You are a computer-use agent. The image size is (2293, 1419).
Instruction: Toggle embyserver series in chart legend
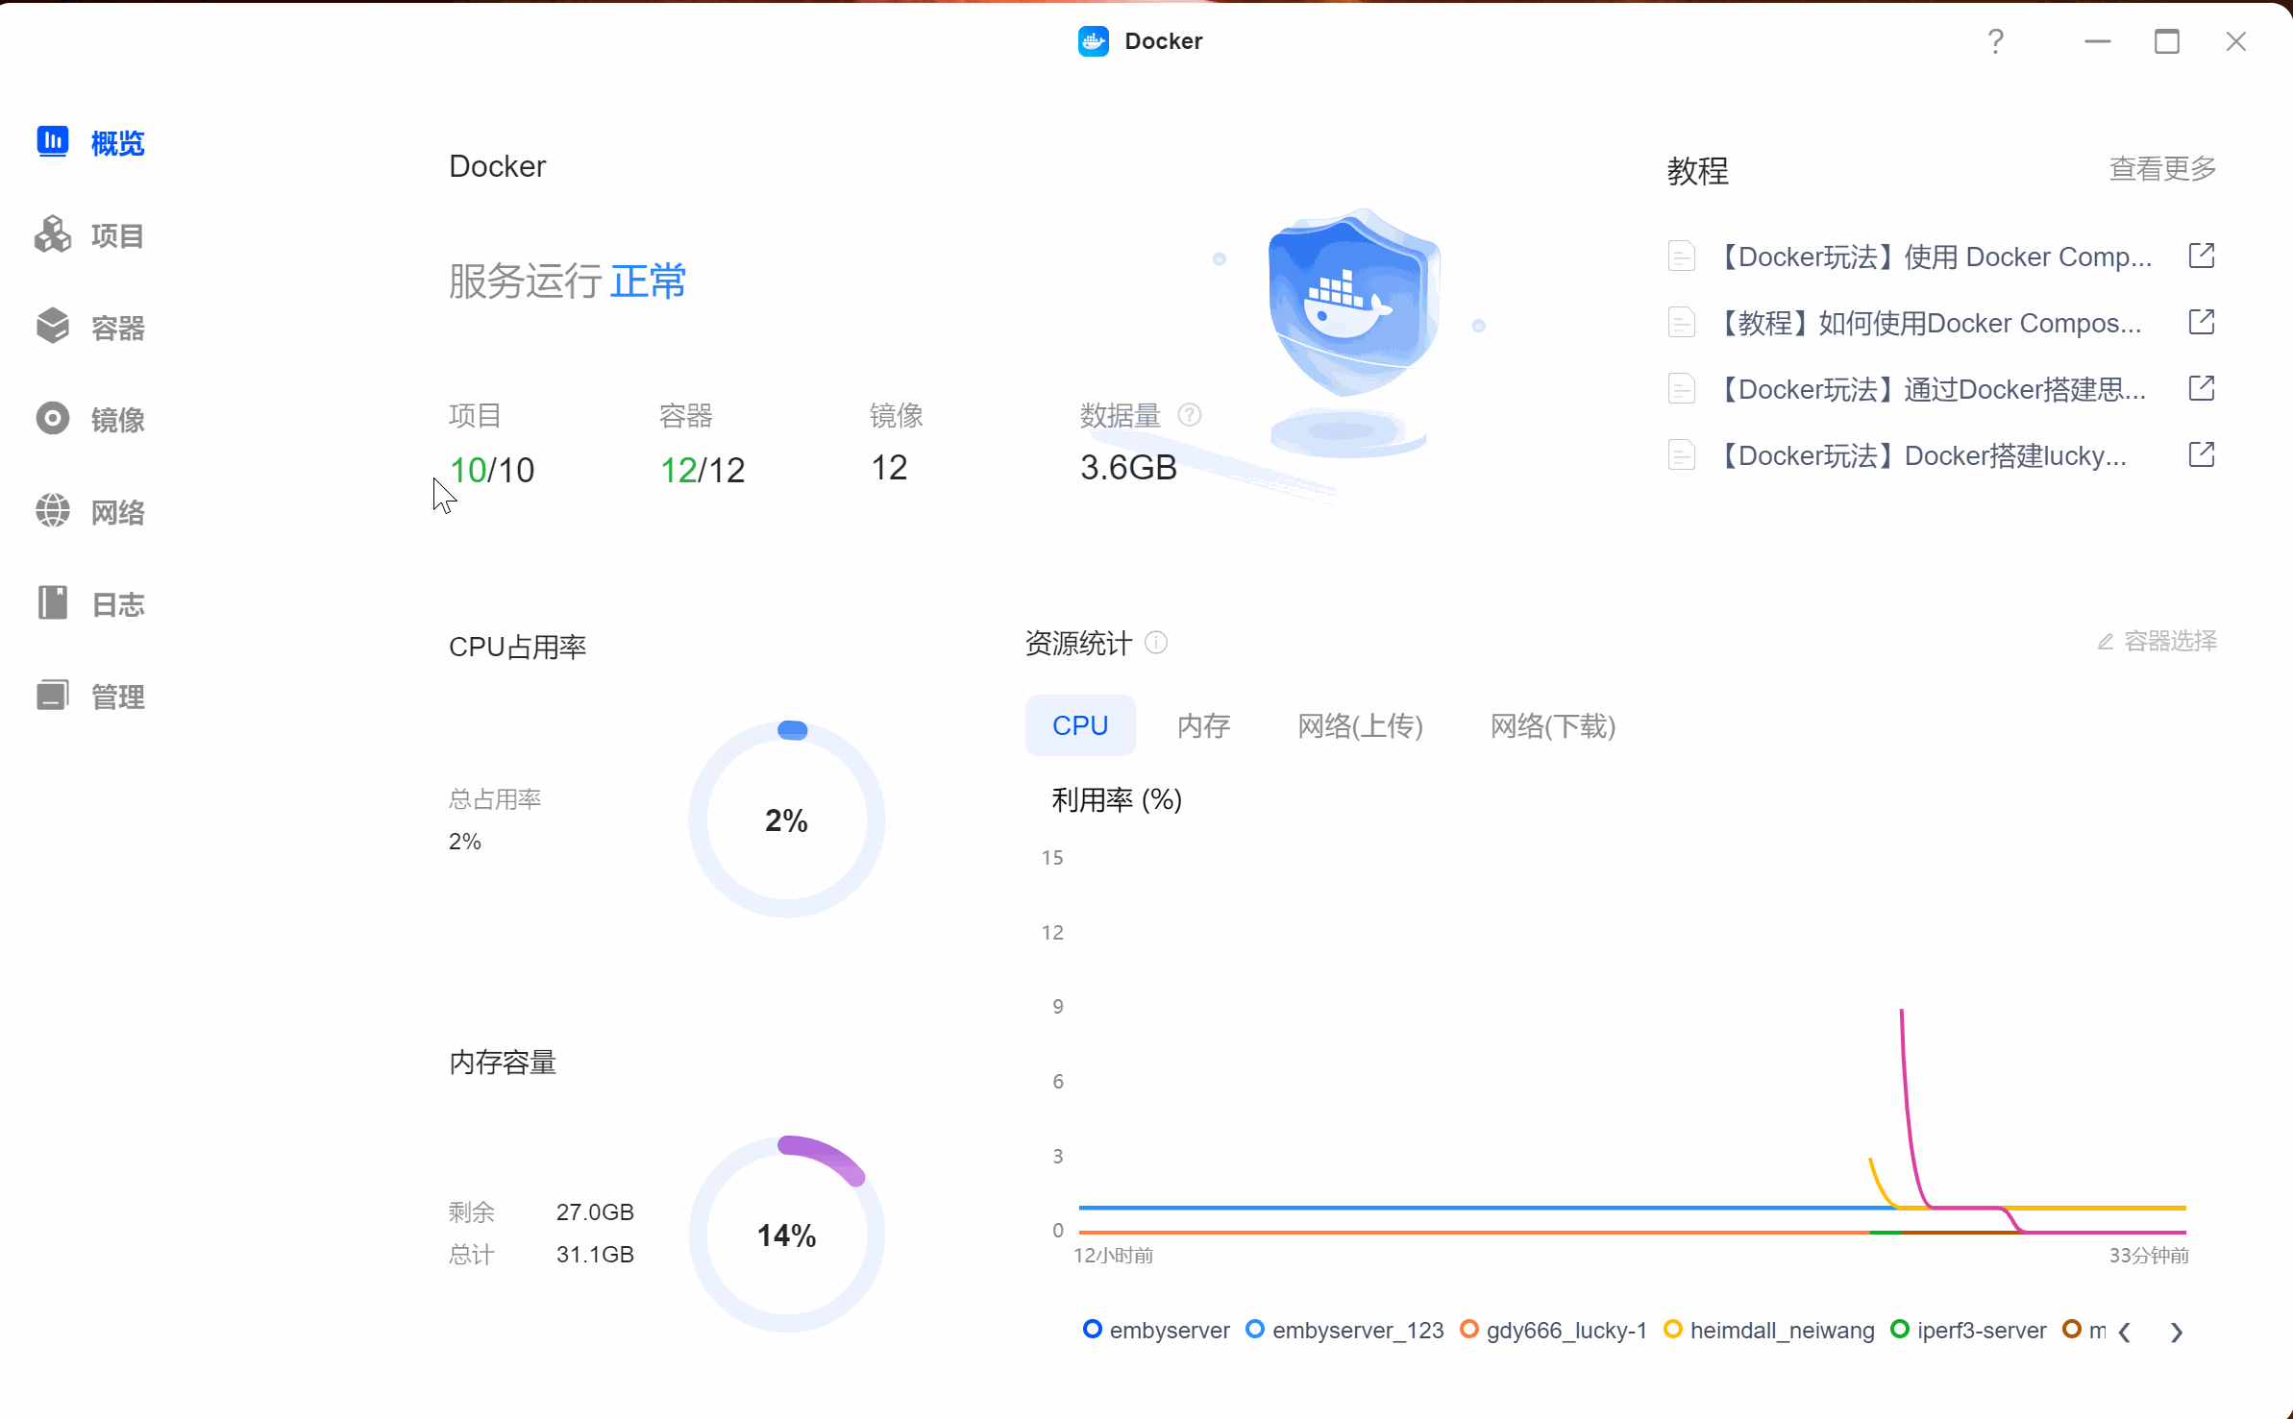[1157, 1330]
